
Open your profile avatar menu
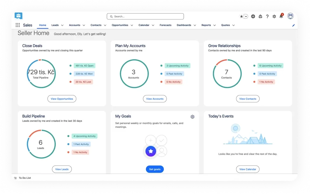tap(290, 16)
